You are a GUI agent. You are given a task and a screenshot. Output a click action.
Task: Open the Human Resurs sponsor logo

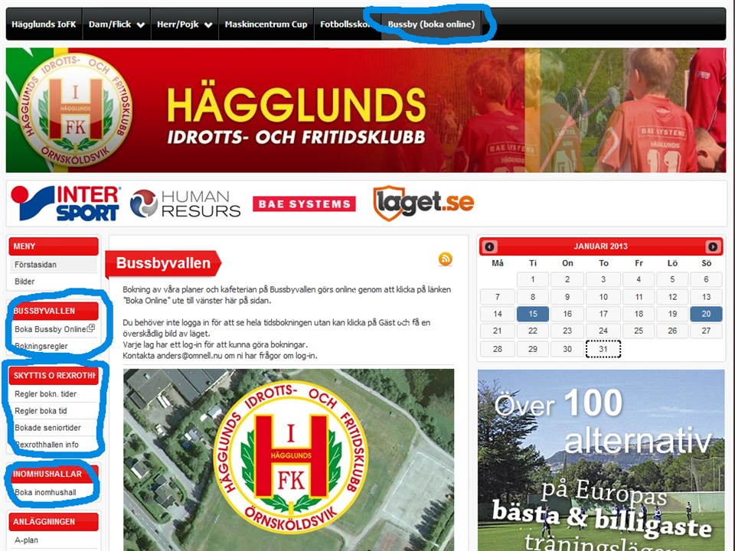(185, 204)
